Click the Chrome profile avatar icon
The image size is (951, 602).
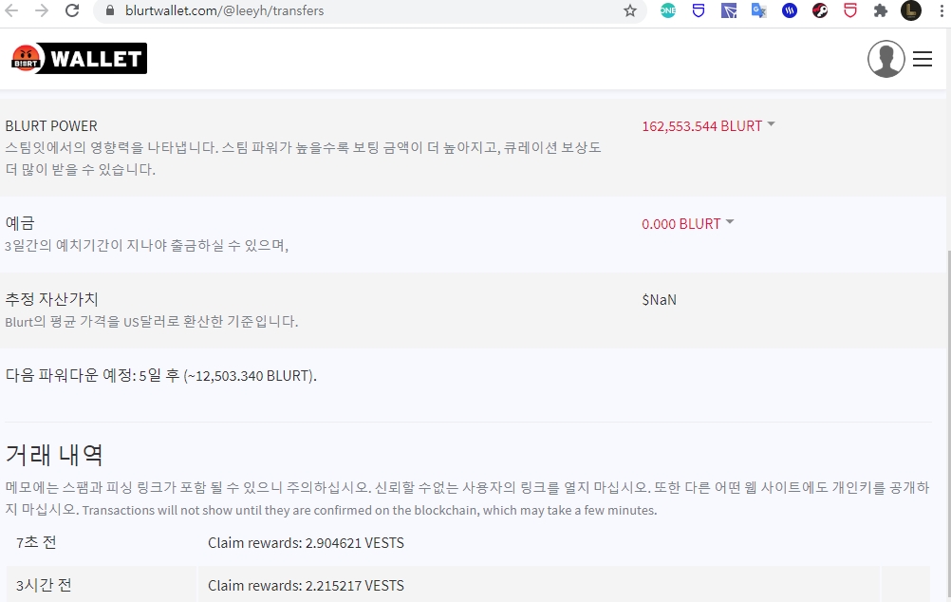911,11
